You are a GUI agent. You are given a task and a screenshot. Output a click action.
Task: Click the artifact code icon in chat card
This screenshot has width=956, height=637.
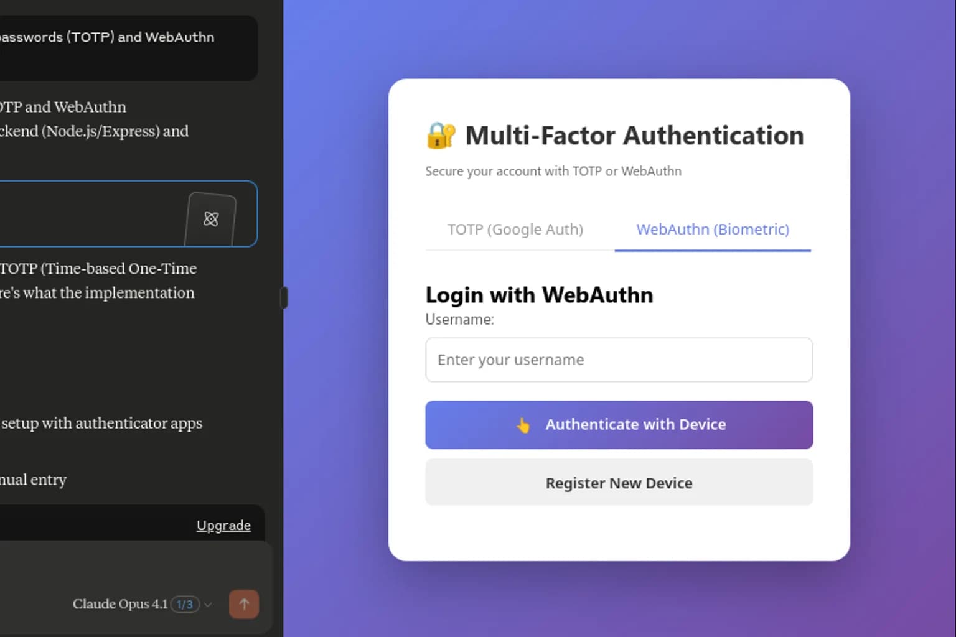click(211, 219)
